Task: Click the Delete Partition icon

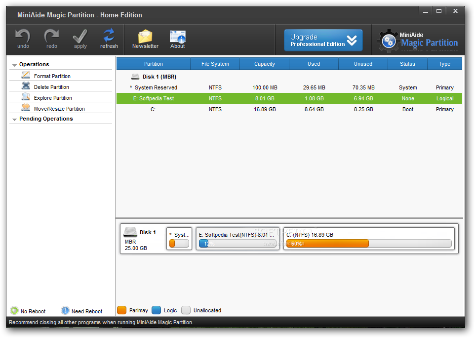Action: click(x=26, y=86)
